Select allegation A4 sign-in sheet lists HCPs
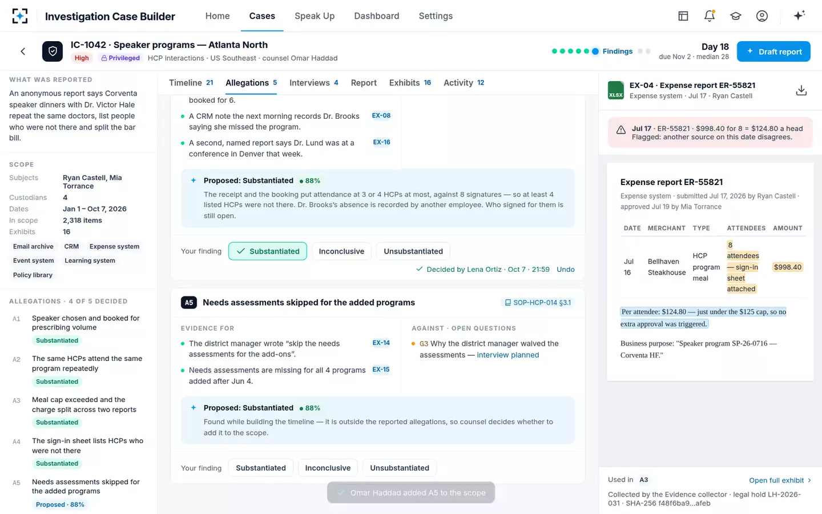This screenshot has height=514, width=822. (79, 452)
